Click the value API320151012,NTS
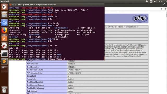Image resolution: width=167 pixels, height=94 pixels. pos(74,70)
